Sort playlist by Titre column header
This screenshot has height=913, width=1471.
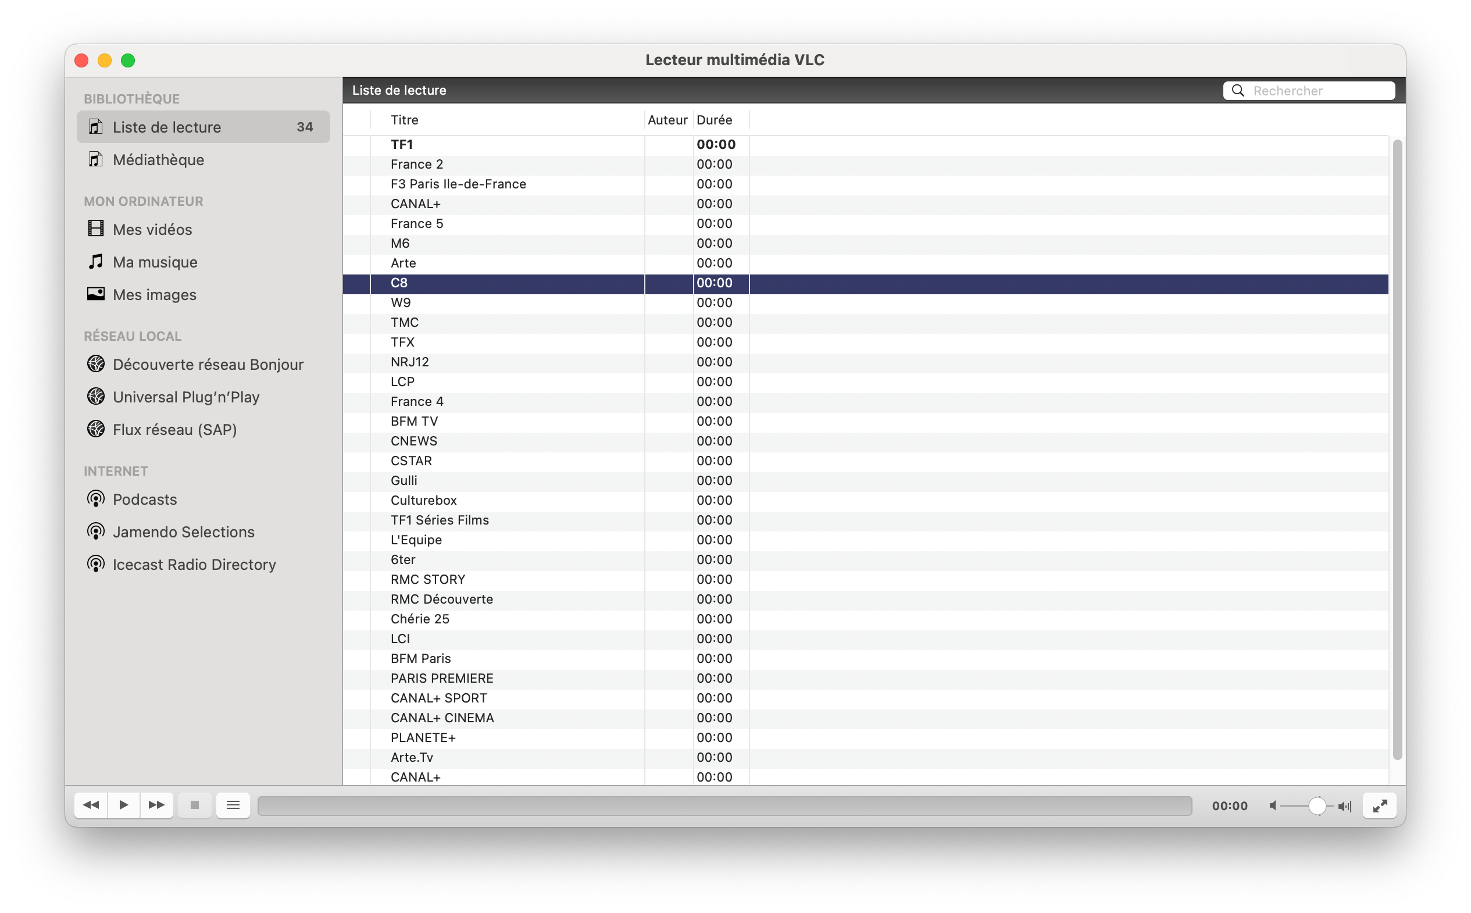tap(507, 120)
